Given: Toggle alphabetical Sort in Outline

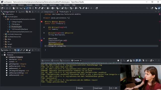Looking at the screenshot, I should (x=18, y=50).
